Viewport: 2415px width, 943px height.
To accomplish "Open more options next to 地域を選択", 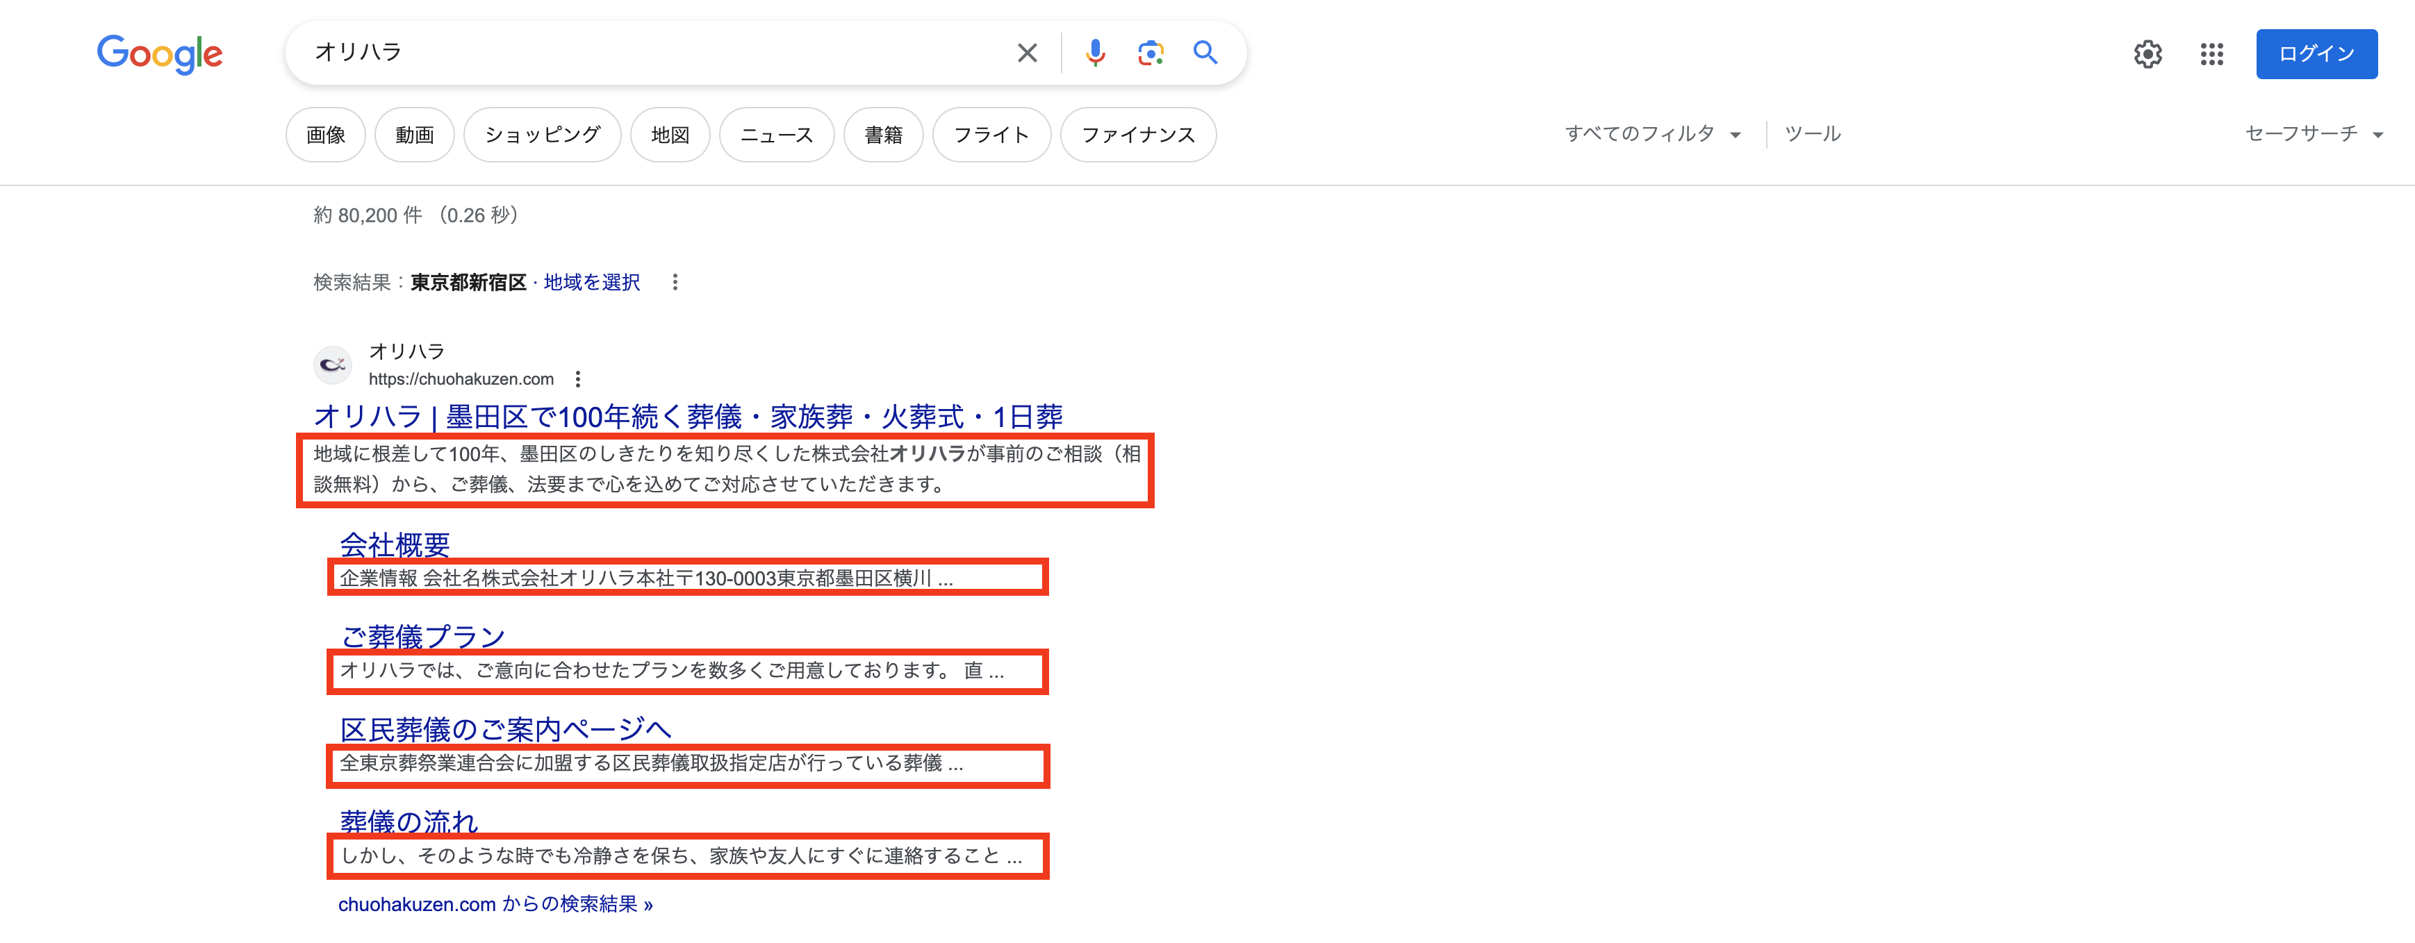I will tap(675, 282).
